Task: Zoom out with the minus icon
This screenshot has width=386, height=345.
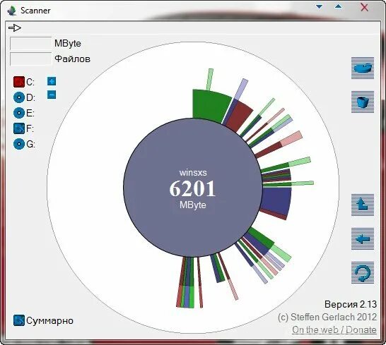Action: tap(52, 95)
